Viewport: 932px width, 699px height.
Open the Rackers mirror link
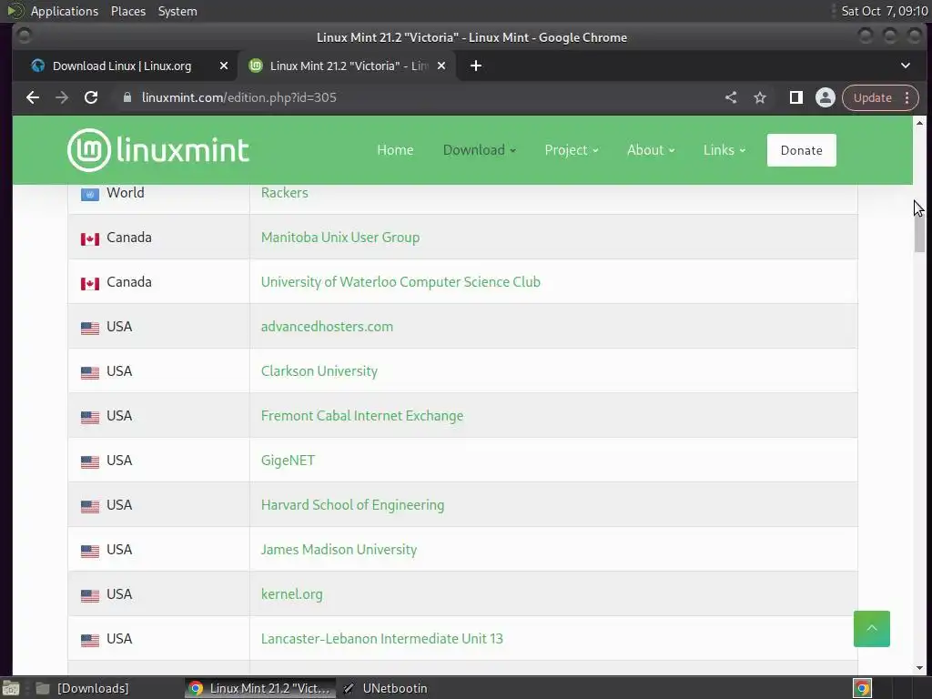(x=285, y=193)
